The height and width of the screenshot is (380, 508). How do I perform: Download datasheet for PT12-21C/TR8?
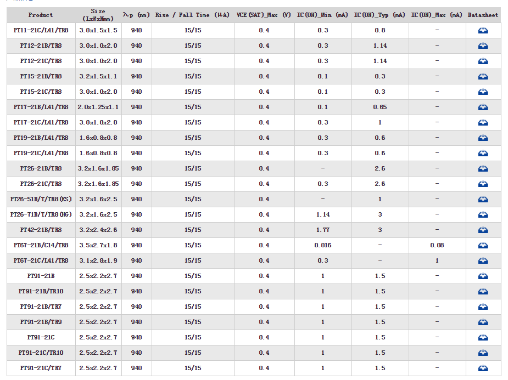pyautogui.click(x=483, y=61)
